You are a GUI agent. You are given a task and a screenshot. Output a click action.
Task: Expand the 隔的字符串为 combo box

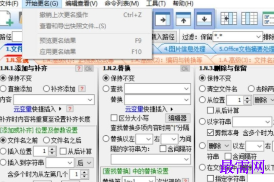click(x=186, y=159)
